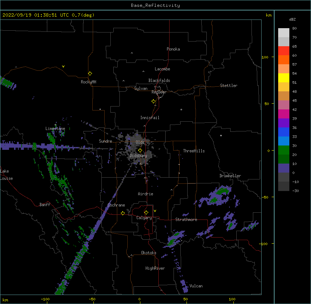Select the yellow diamond marker above Calgary label
311x304 pixels.
pyautogui.click(x=146, y=213)
